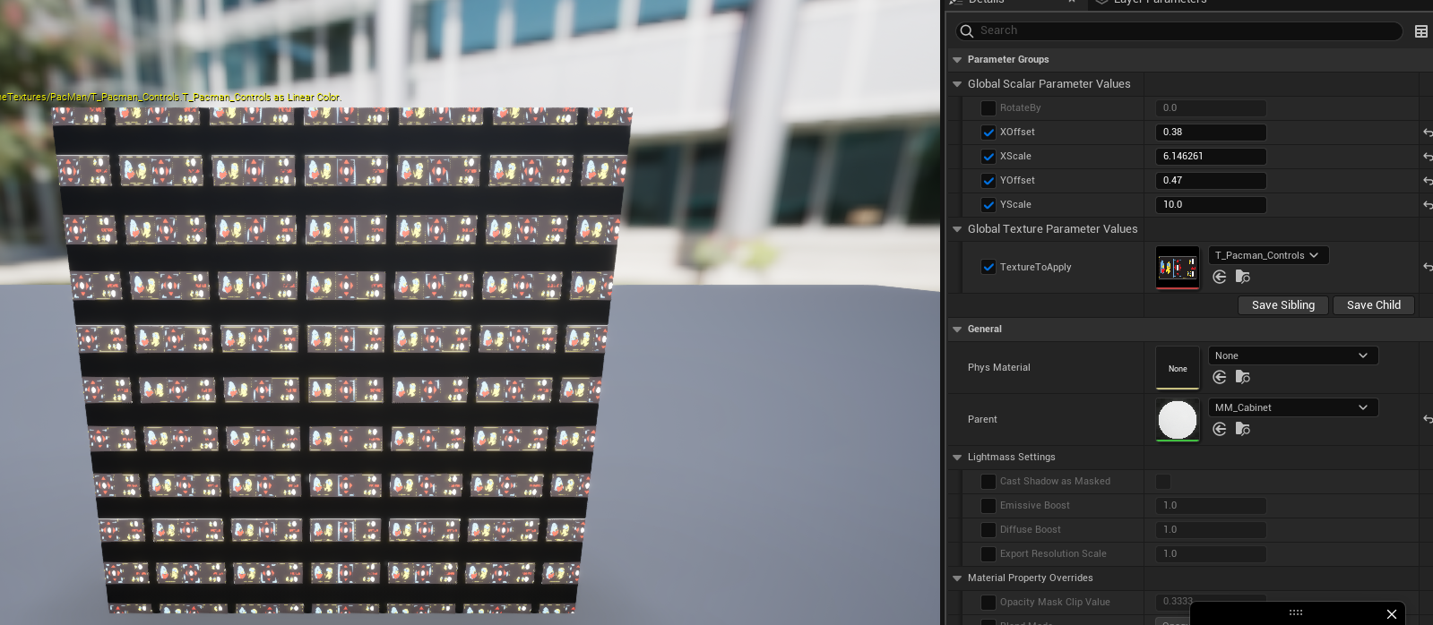Uncheck the TextureToApply override
The height and width of the screenshot is (625, 1433).
(988, 267)
